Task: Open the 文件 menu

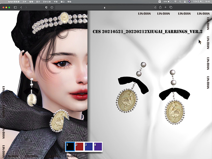Action: 24,2
